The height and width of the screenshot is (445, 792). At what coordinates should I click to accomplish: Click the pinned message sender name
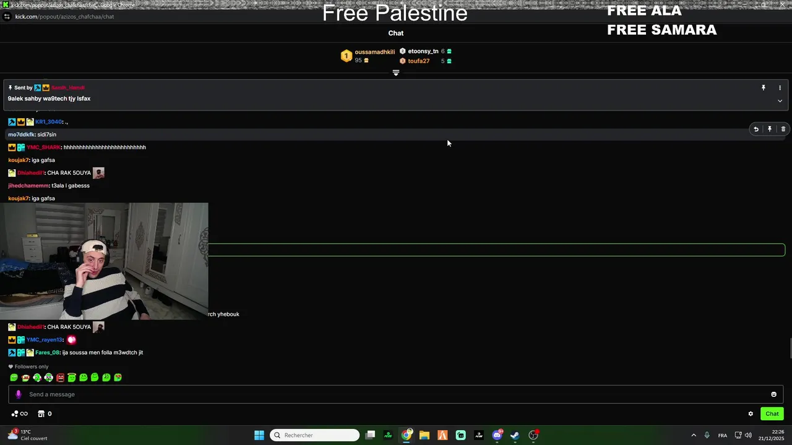click(67, 88)
